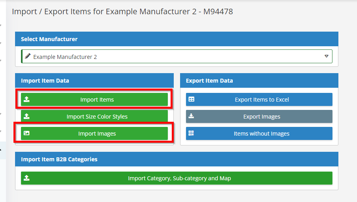This screenshot has height=202, width=357.
Task: Open Items without Images report
Action: [259, 133]
